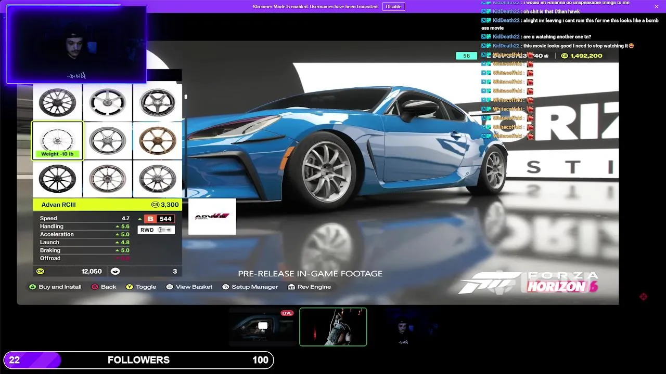Viewport: 666px width, 374px height.
Task: Select the grey ten-spoke wheel thumbnail
Action: pyautogui.click(x=157, y=179)
